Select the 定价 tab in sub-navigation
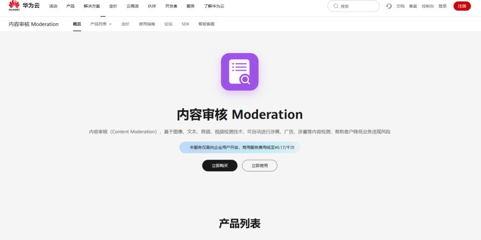 [x=125, y=24]
